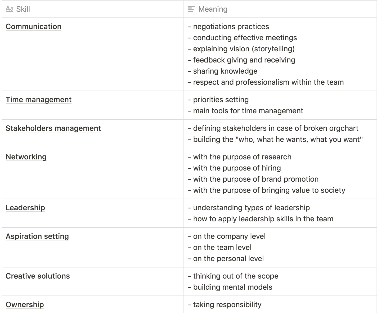Open the Time management entry
Screen dimensions: 377x313
click(39, 100)
